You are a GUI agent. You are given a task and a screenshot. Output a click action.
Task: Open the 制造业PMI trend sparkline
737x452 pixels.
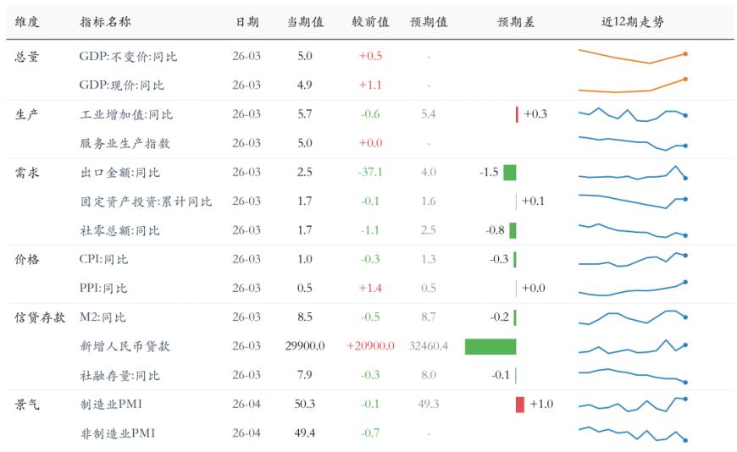click(633, 405)
